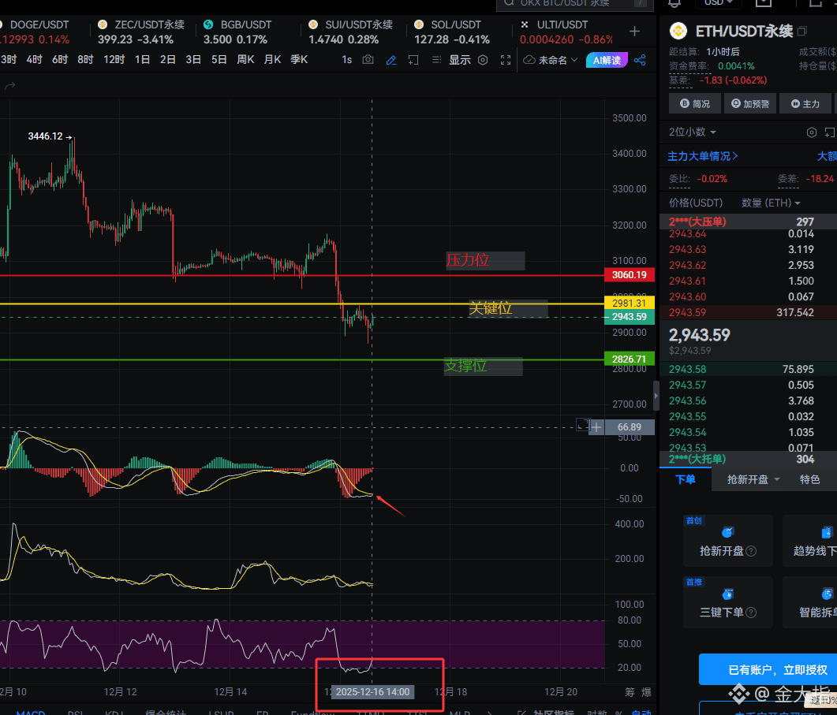Click 已有账户,立即授权 button

point(768,669)
